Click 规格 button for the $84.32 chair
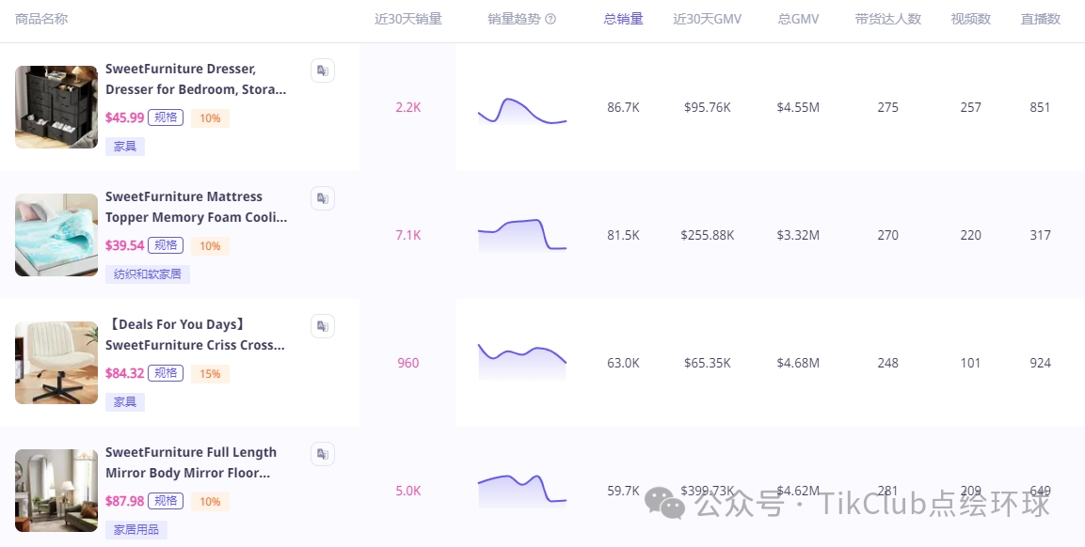This screenshot has width=1085, height=547. pyautogui.click(x=166, y=373)
